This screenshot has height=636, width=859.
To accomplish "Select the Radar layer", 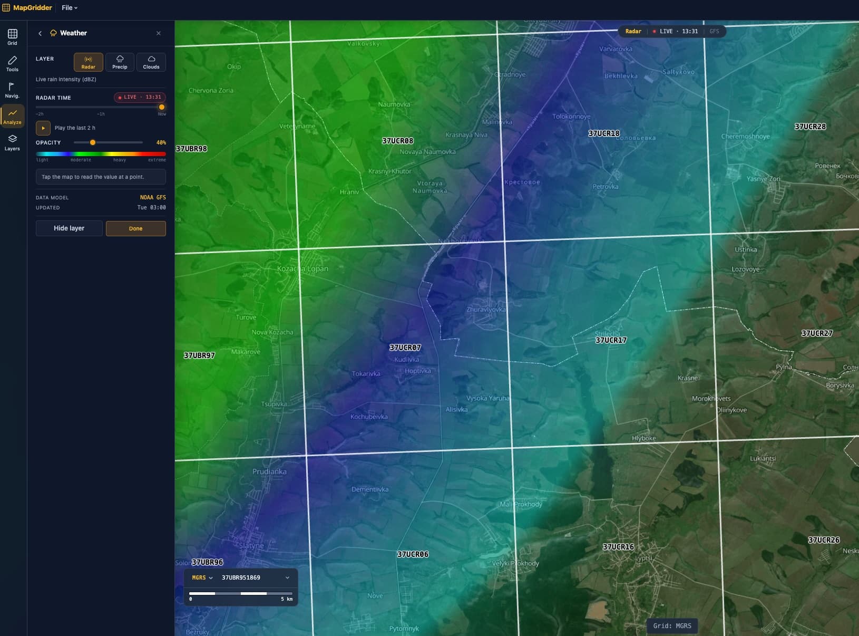I will tap(89, 62).
